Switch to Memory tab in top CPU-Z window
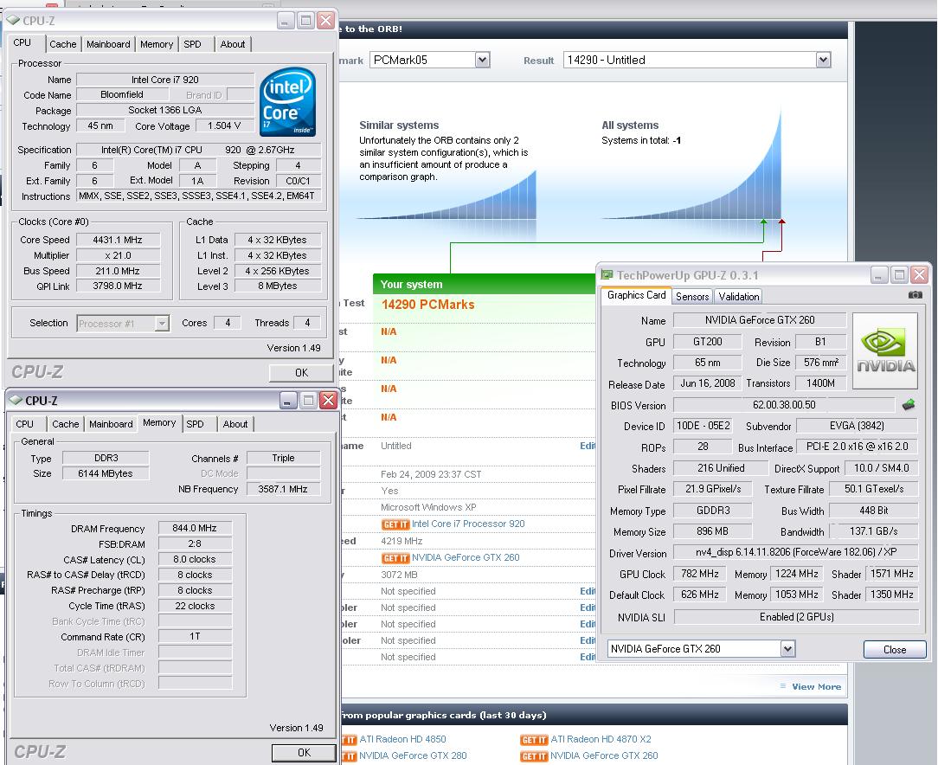This screenshot has height=765, width=938. tap(157, 44)
